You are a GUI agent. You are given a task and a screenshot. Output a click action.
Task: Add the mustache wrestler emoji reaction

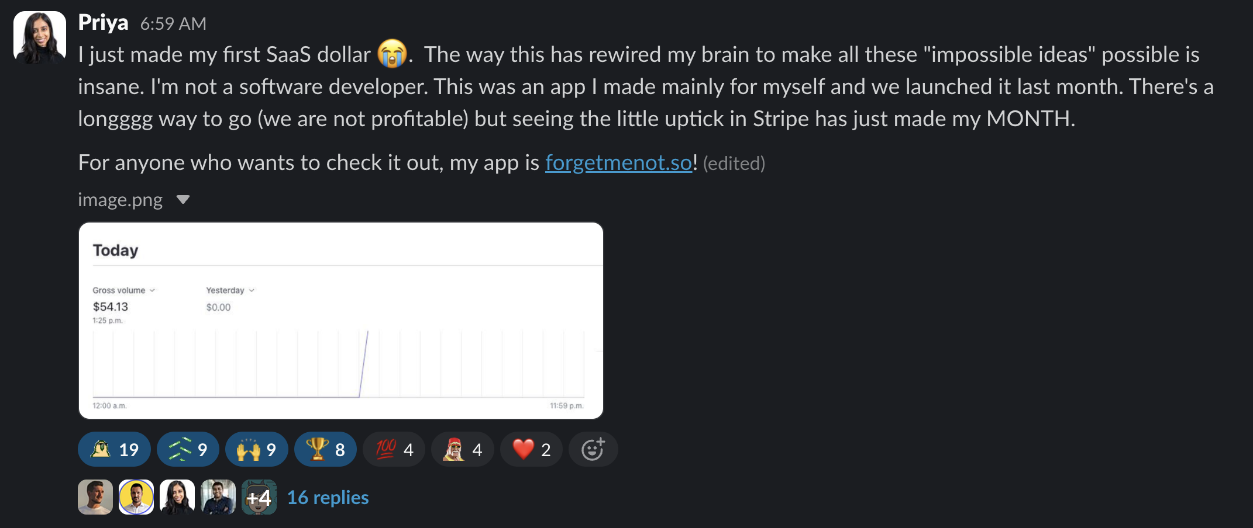pos(463,449)
